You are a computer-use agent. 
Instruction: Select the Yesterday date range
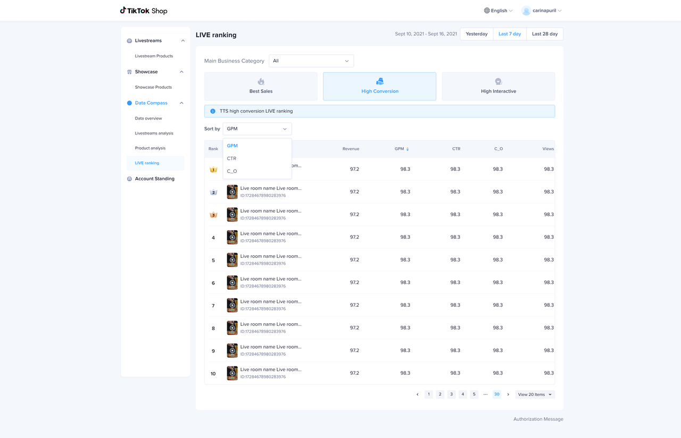(x=476, y=34)
